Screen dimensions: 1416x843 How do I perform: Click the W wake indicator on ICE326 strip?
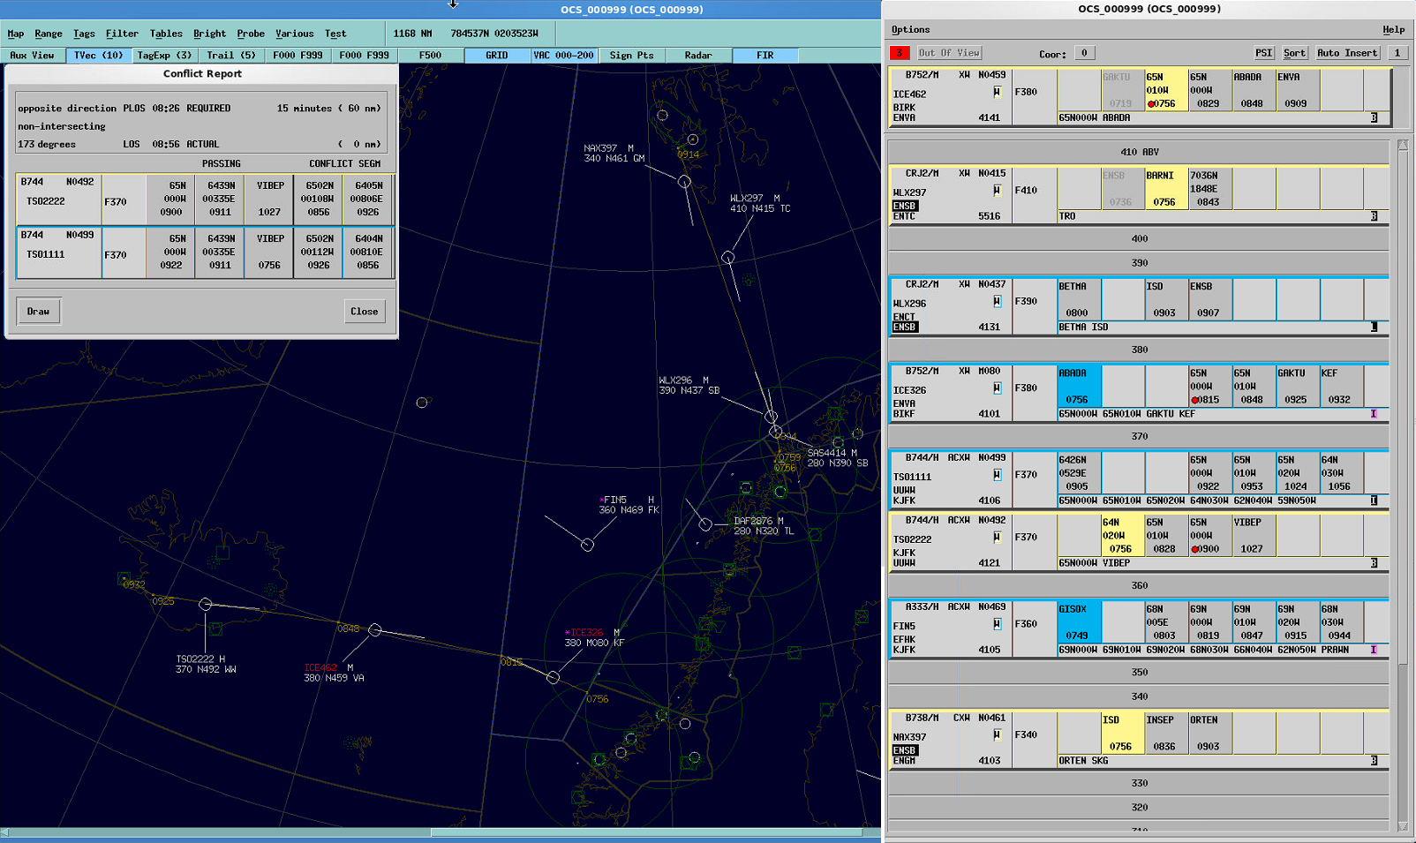(997, 388)
